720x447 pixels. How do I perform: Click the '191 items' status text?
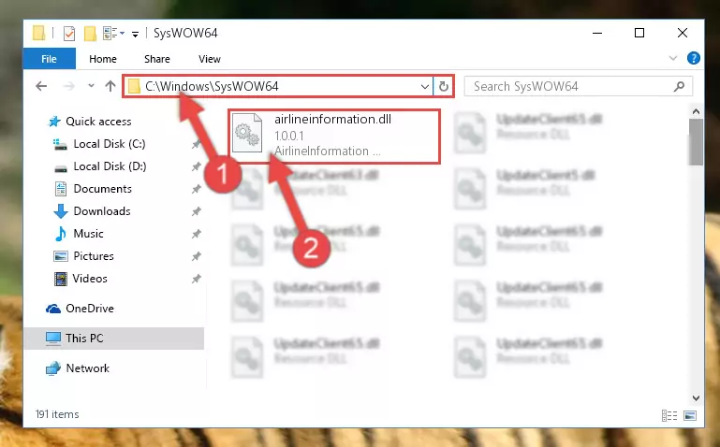click(x=57, y=414)
